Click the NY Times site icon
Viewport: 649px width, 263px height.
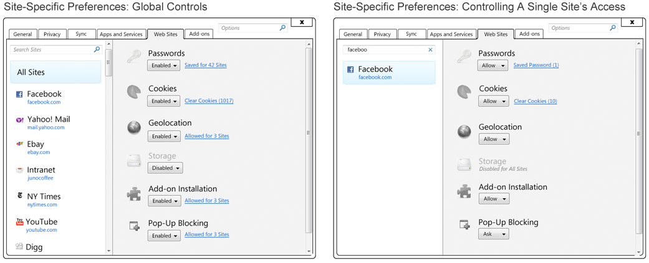point(20,196)
